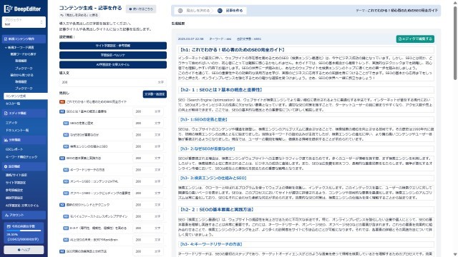Viewport: 458px width, 257px height.
Task: Open 参考情報設定 in the sidebar
Action: [x=14, y=190]
